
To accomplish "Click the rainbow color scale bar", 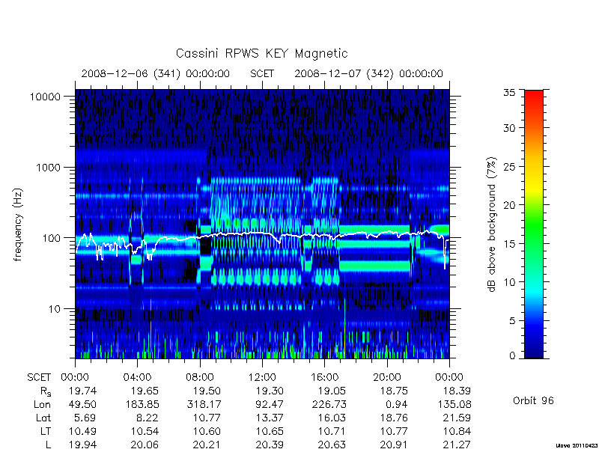I will click(534, 224).
